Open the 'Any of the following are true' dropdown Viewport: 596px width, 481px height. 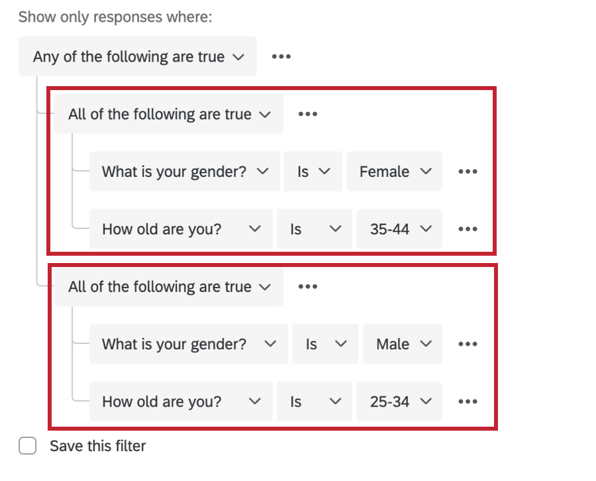coord(138,56)
